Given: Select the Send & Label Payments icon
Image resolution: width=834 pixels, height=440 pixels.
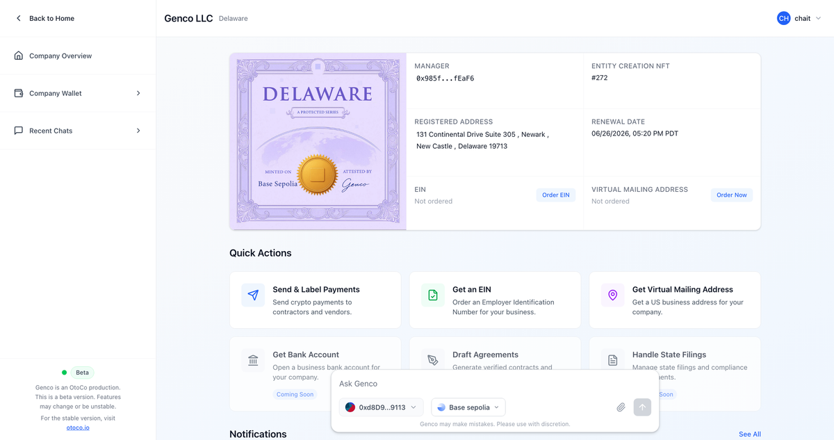Looking at the screenshot, I should (x=253, y=295).
